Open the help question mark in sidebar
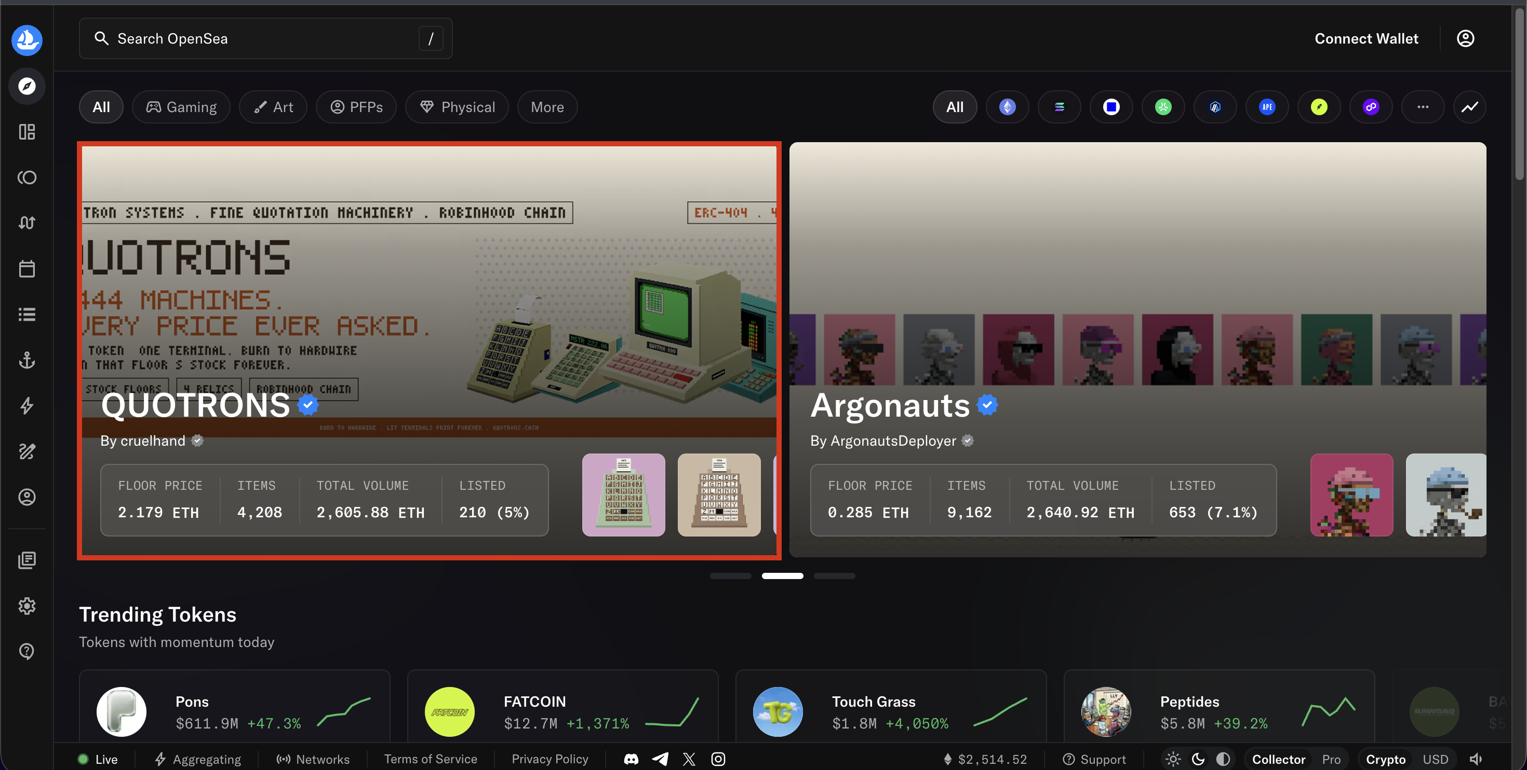This screenshot has width=1527, height=770. coord(26,651)
